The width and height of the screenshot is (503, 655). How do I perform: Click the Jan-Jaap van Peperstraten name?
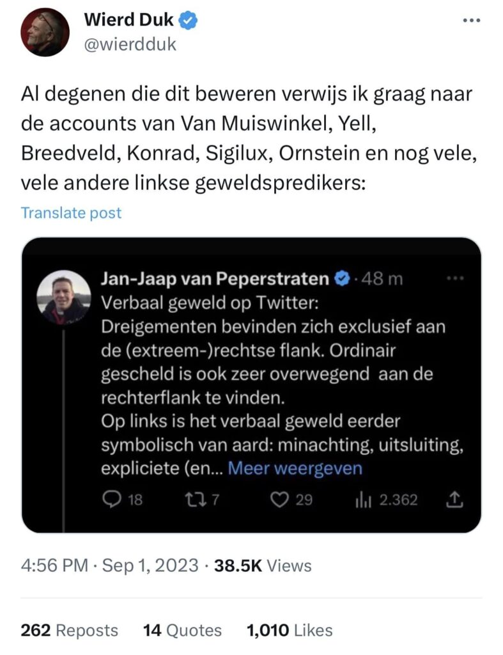(215, 279)
